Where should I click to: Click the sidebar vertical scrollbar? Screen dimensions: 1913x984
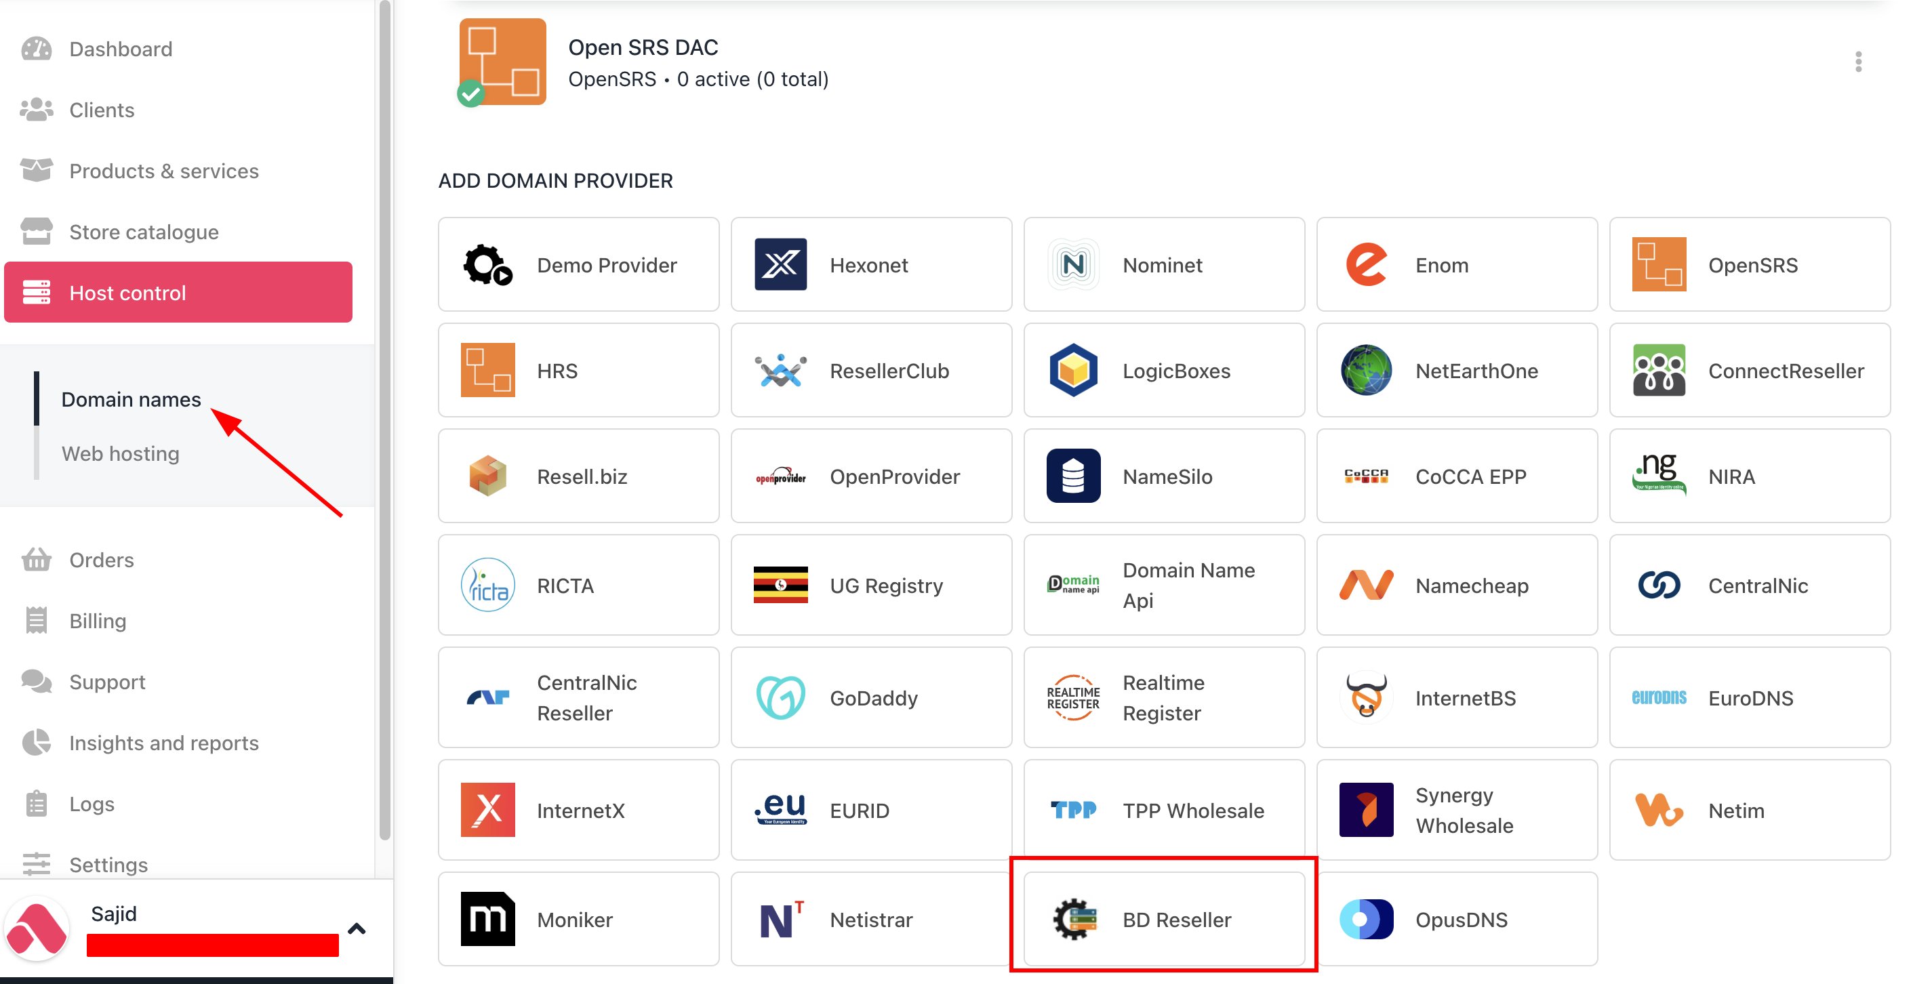(x=384, y=419)
